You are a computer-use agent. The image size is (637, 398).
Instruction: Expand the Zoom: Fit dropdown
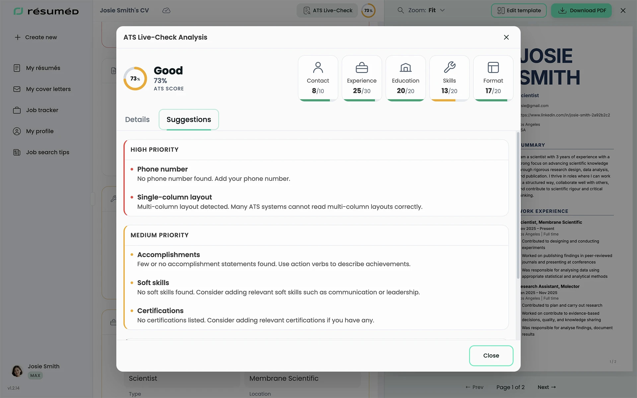coord(426,10)
